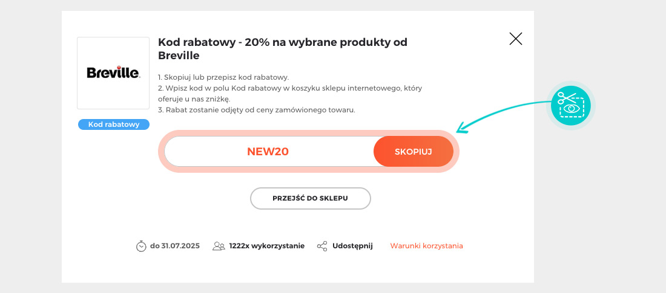The width and height of the screenshot is (666, 293).
Task: Click instruction step 3 about the rabat
Action: (256, 110)
